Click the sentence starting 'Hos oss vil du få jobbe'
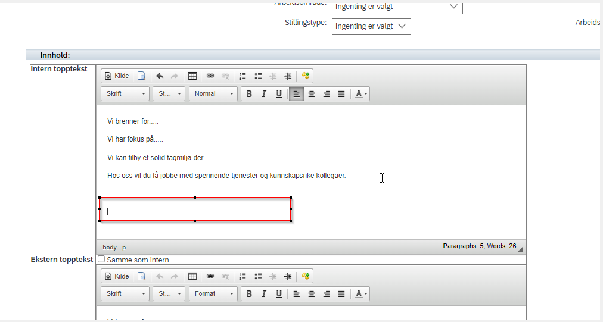 [226, 176]
